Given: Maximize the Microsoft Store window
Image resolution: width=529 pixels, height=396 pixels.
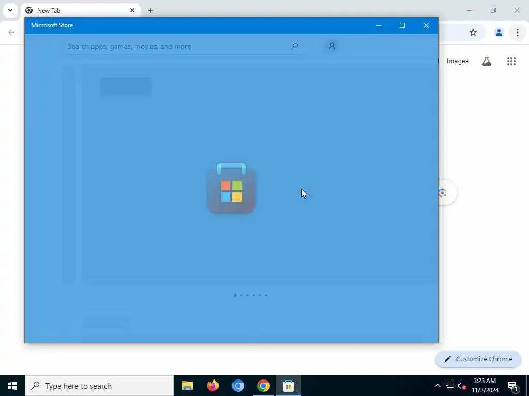Looking at the screenshot, I should [x=402, y=25].
